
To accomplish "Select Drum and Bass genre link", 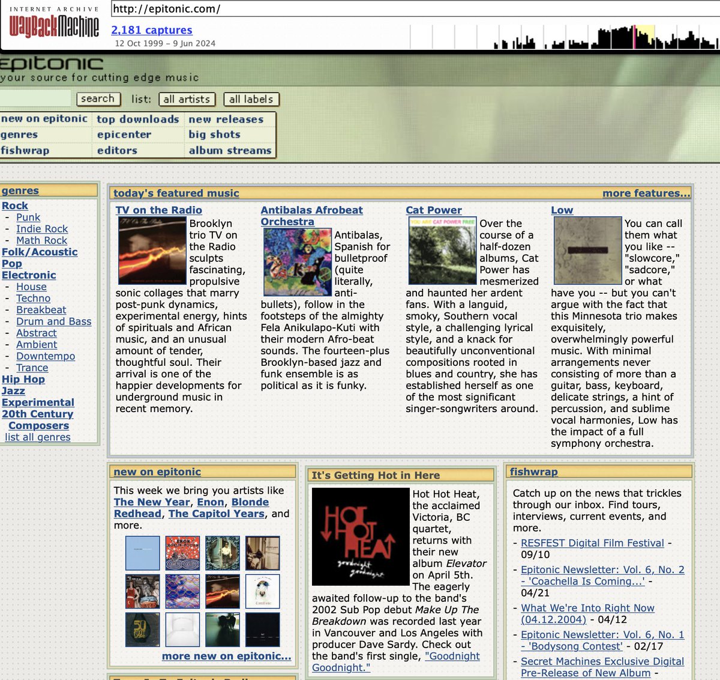I will 54,321.
